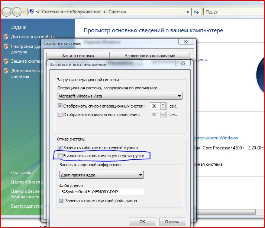This screenshot has width=265, height=228.
Task: Confirm settings with the OK button
Action: 142,222
